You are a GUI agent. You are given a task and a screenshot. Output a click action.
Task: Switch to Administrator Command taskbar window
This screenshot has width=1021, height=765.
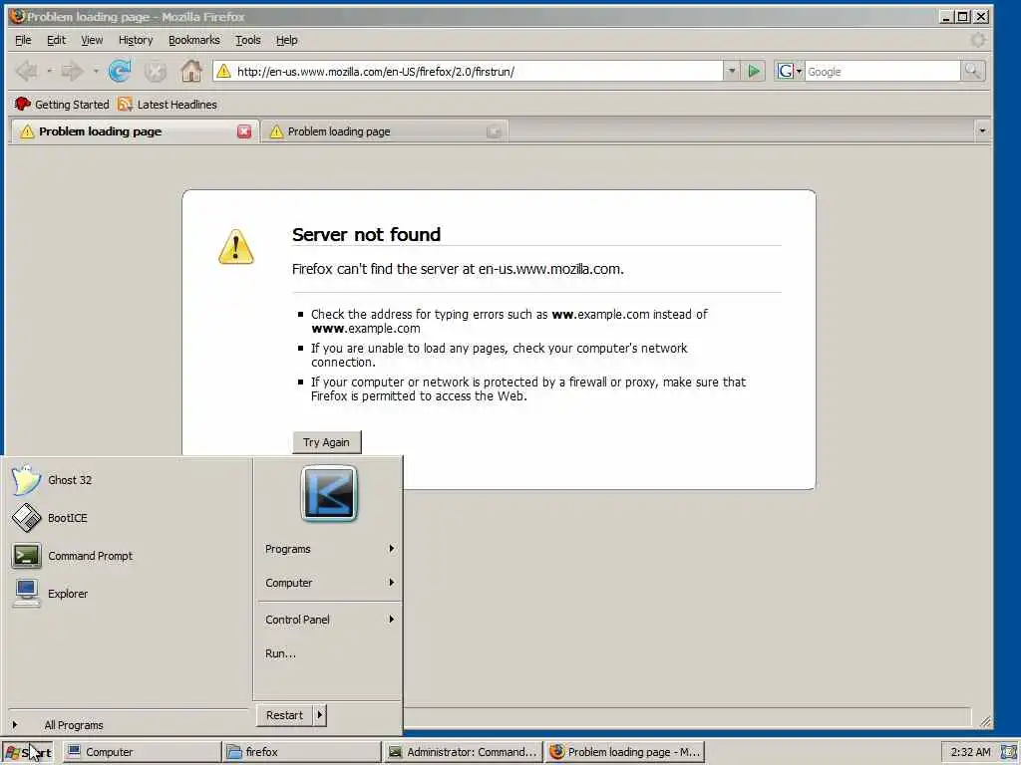tap(463, 752)
